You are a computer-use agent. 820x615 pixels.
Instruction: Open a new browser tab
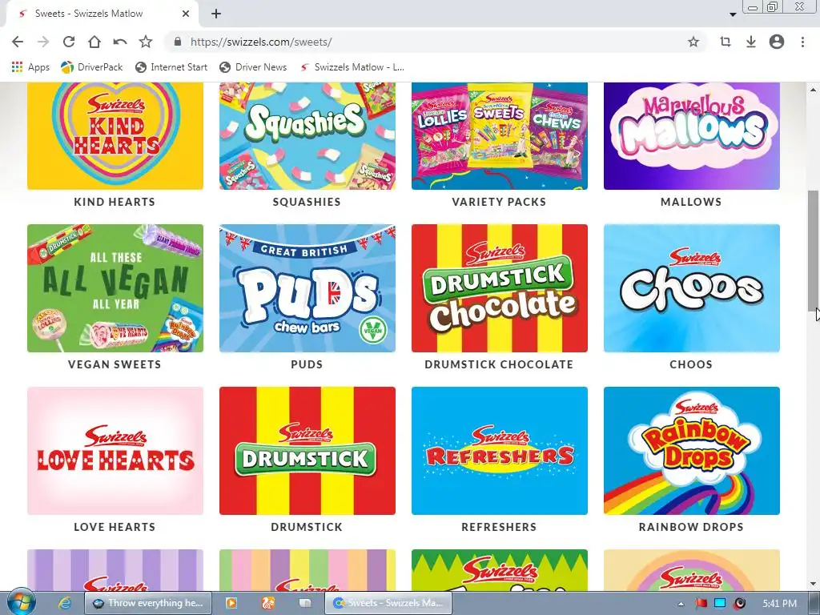tap(216, 14)
